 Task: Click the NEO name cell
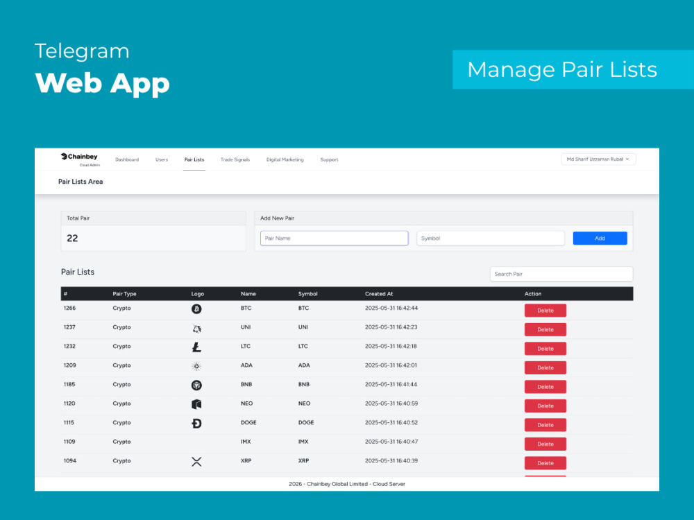click(x=246, y=404)
